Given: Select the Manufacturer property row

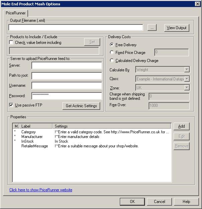Looking at the screenshot, I should coord(92,137).
